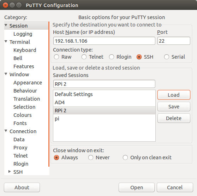Viewport: 197px width, 196px height.
Task: Focus the Port input field
Action: click(x=174, y=41)
